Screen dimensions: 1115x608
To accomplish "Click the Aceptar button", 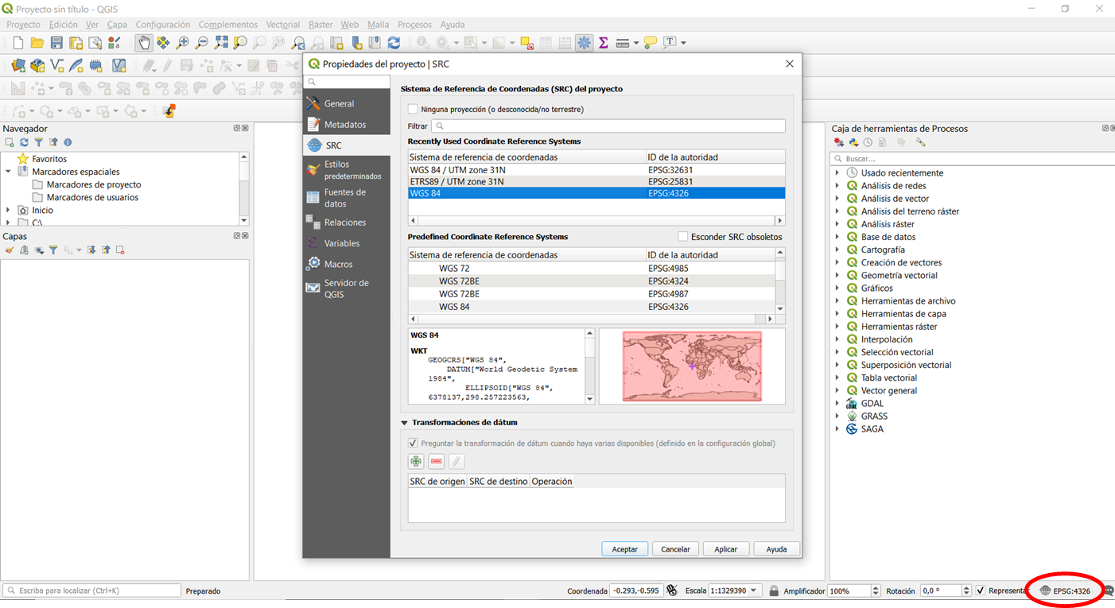I will point(625,549).
